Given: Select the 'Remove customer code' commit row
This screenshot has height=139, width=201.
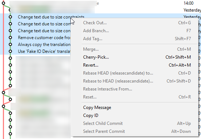Looking at the screenshot, I should point(35,38).
